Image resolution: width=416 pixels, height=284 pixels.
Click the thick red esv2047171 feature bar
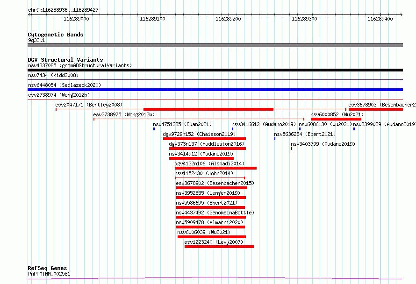(x=208, y=109)
